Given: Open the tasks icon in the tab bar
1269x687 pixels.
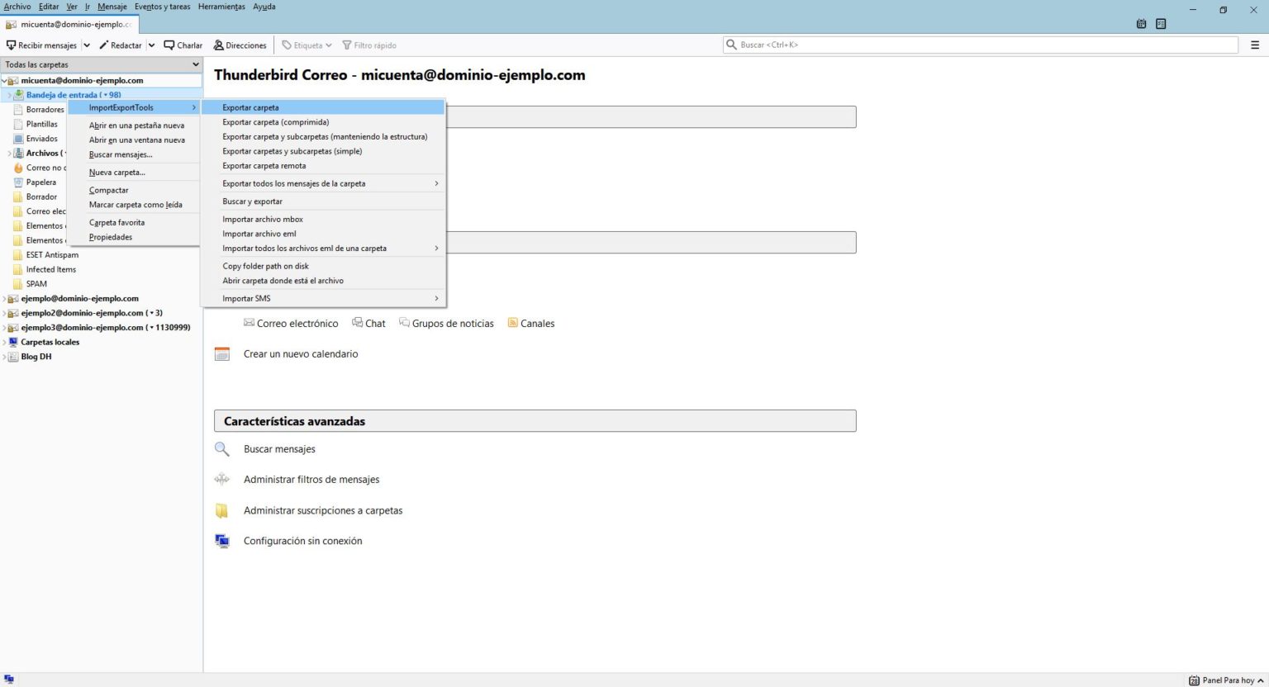Looking at the screenshot, I should click(1161, 24).
